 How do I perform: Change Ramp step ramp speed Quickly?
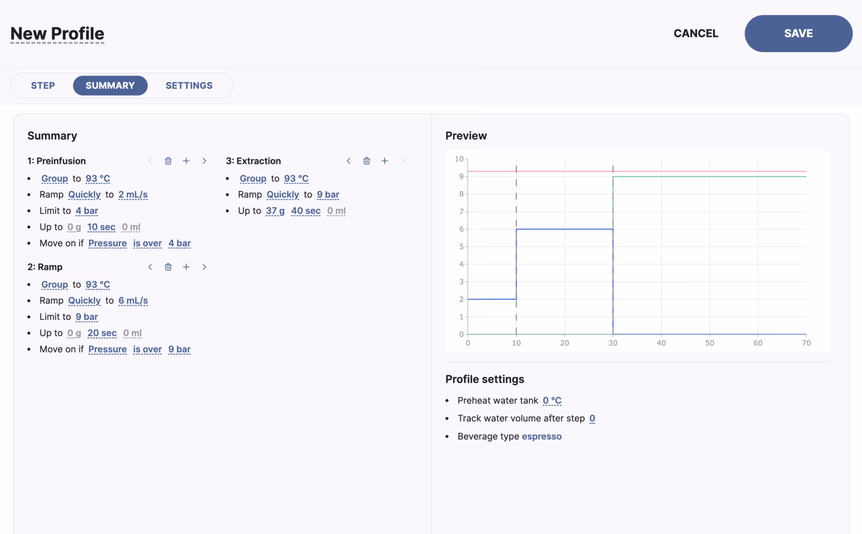click(x=85, y=301)
